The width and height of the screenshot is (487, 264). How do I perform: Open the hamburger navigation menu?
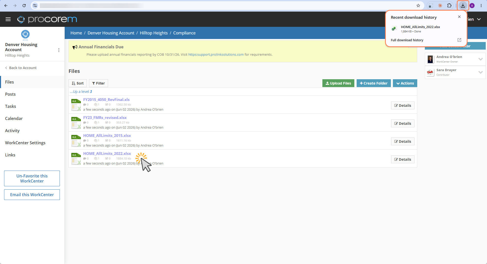click(8, 19)
